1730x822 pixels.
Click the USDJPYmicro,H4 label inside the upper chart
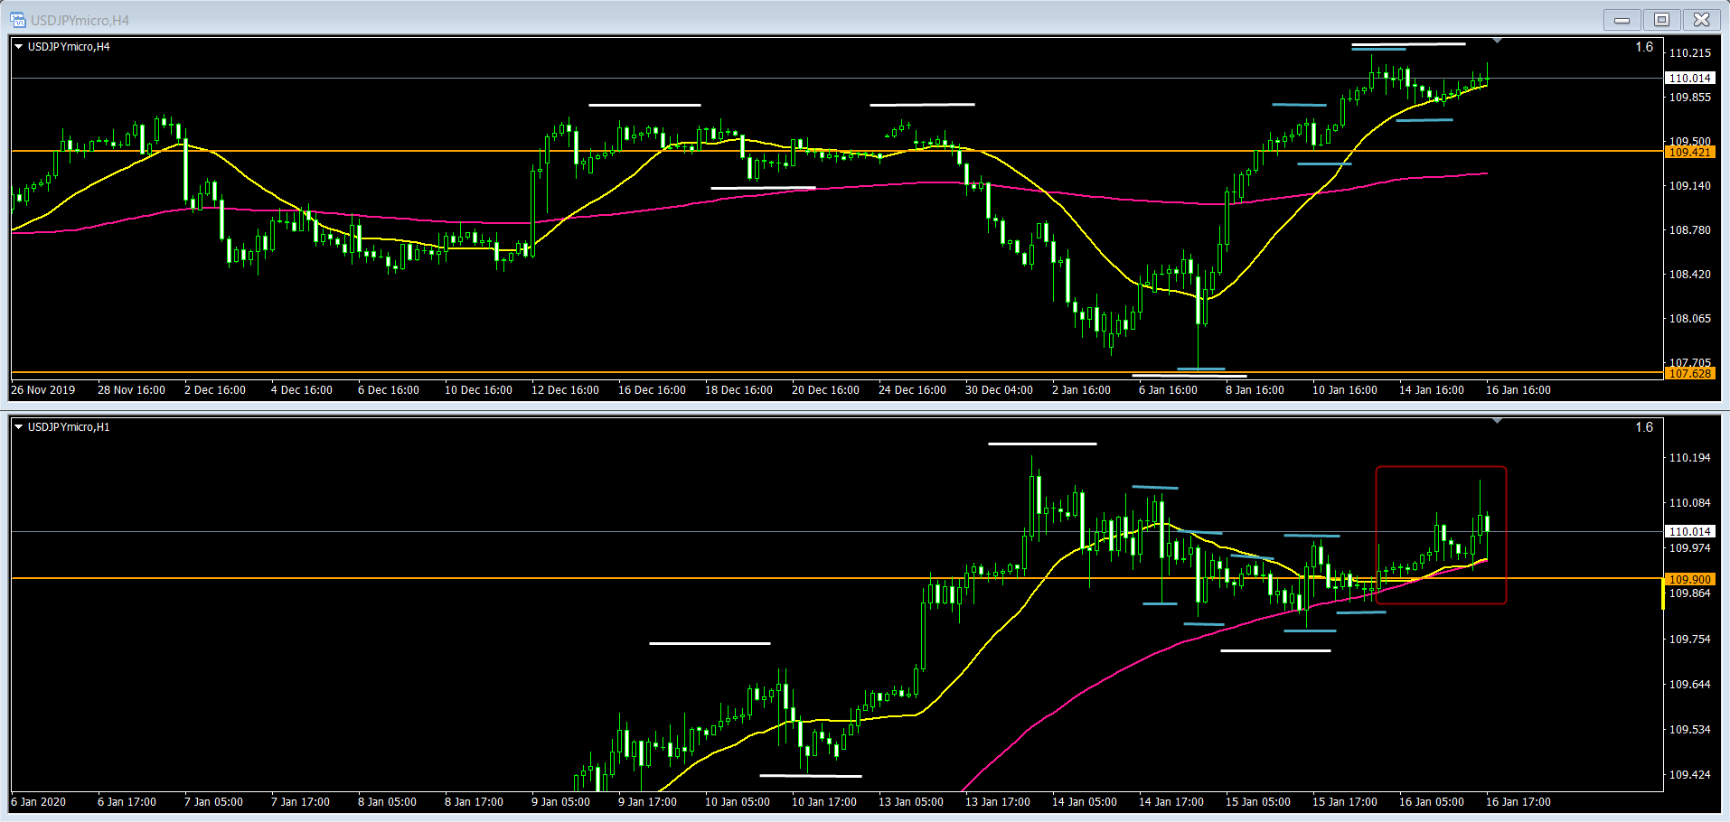69,47
